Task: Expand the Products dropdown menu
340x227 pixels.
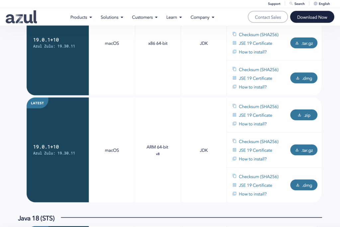Action: 81,17
